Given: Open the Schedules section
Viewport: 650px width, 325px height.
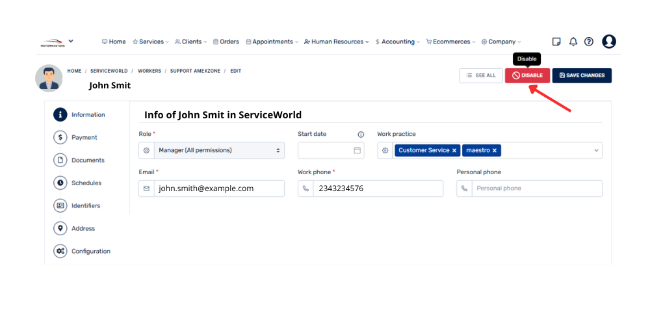Looking at the screenshot, I should tap(86, 183).
